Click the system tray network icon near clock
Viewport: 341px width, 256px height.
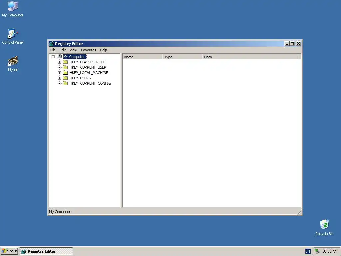point(317,251)
